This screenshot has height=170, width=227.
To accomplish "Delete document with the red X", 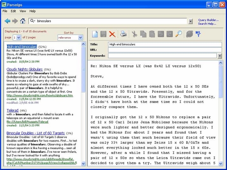I will click(112, 35).
